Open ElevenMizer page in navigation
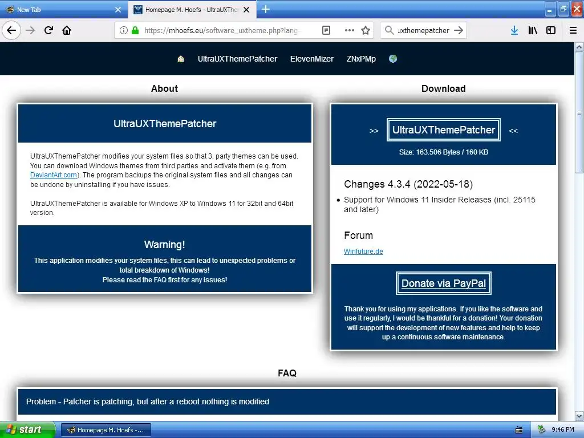Viewport: 584px width, 438px height. (x=312, y=59)
